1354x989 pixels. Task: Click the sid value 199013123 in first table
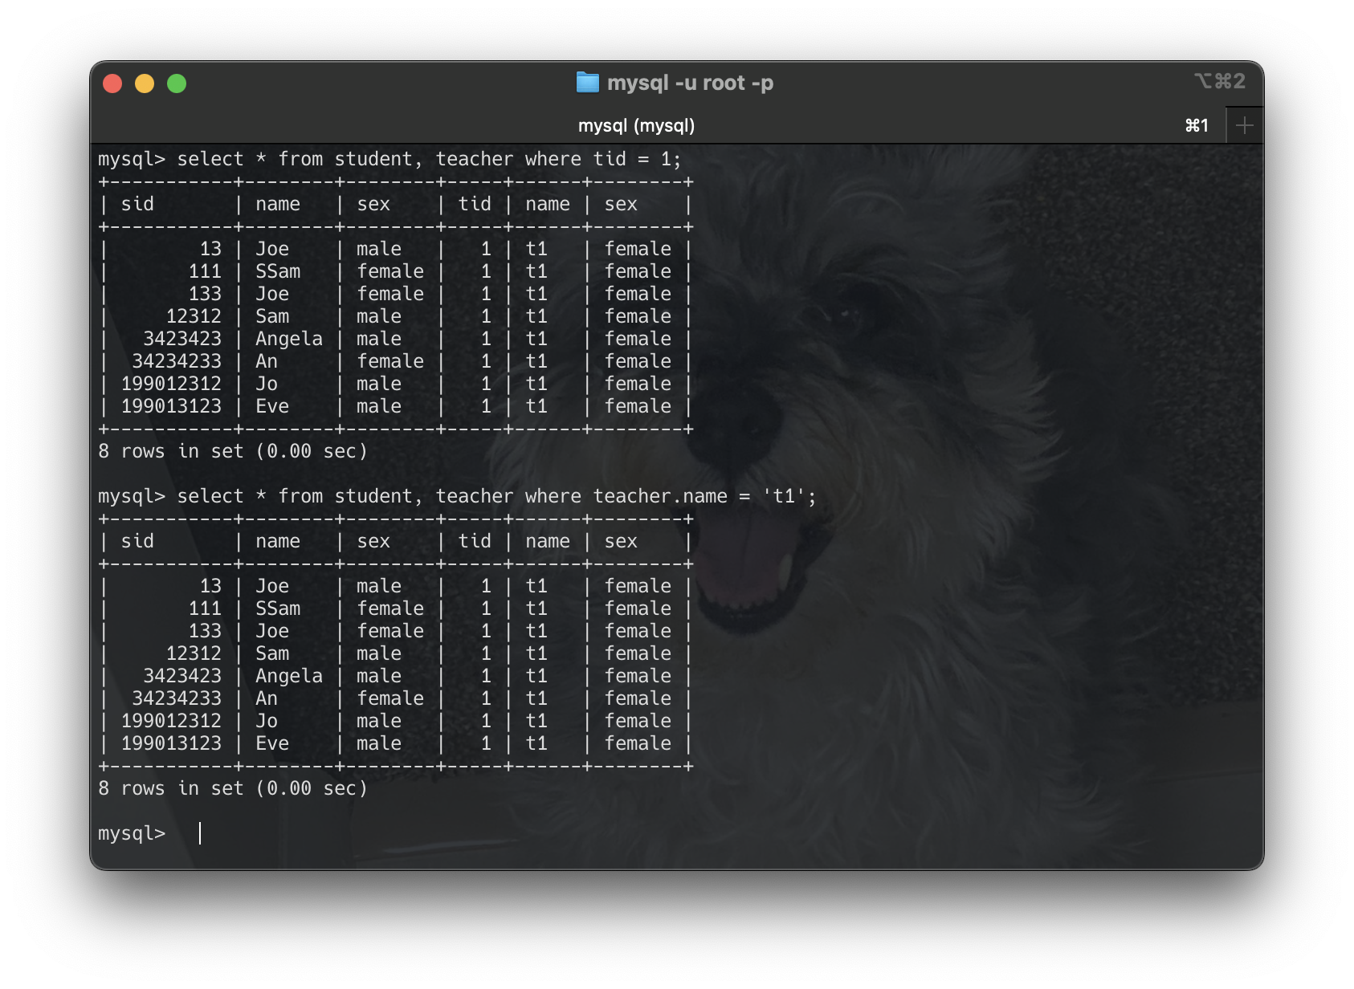[173, 406]
